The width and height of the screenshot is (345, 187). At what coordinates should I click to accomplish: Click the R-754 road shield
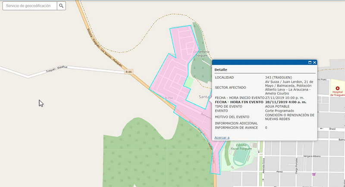(x=168, y=98)
